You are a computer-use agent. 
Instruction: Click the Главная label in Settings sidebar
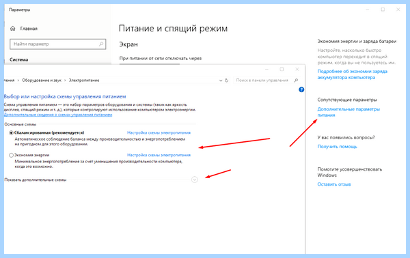pyautogui.click(x=29, y=29)
